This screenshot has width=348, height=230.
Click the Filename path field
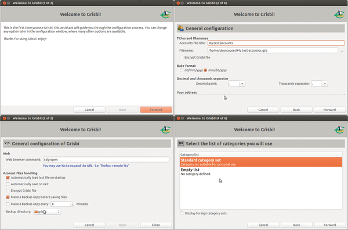click(273, 51)
